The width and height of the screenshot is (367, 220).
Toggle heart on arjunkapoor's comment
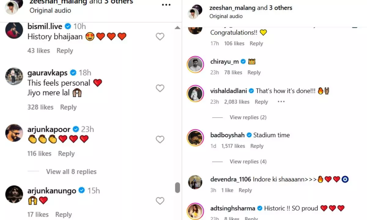160,140
